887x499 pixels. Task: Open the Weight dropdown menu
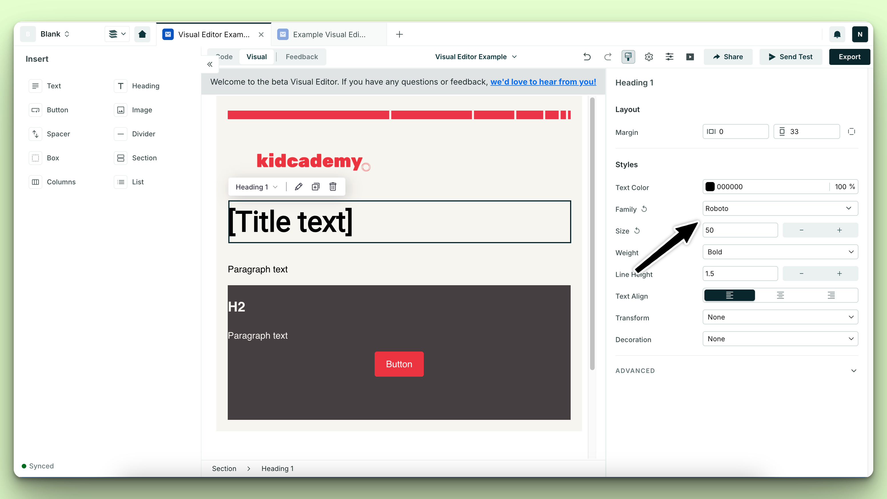tap(780, 252)
